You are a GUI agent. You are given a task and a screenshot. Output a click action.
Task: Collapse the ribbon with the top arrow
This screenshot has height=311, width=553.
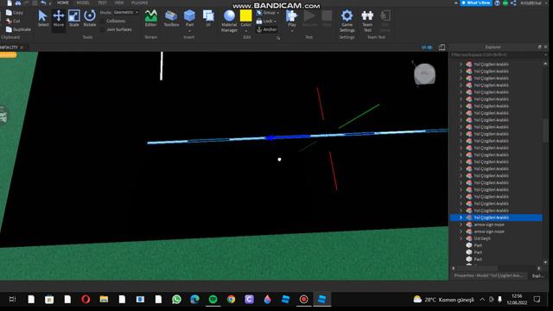click(456, 3)
